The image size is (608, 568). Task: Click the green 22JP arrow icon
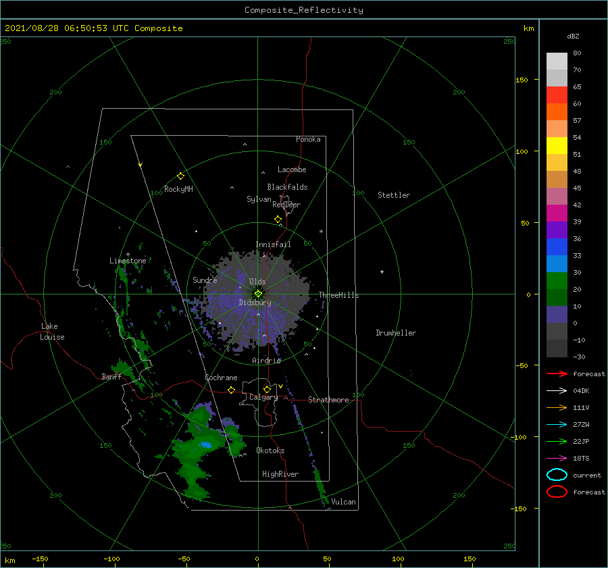coord(557,441)
